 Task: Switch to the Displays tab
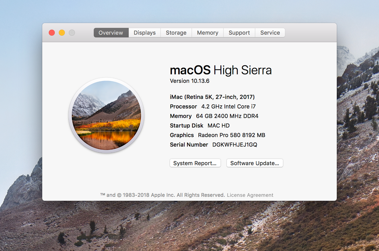click(x=144, y=32)
